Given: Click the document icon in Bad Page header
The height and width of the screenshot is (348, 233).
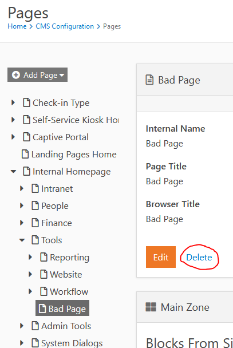Looking at the screenshot, I should (149, 80).
